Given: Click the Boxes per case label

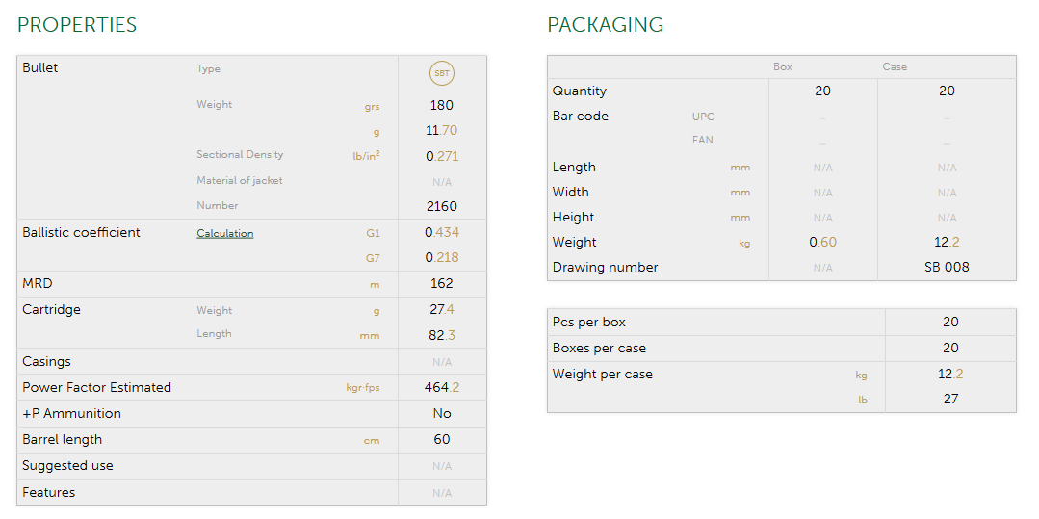Looking at the screenshot, I should (599, 348).
